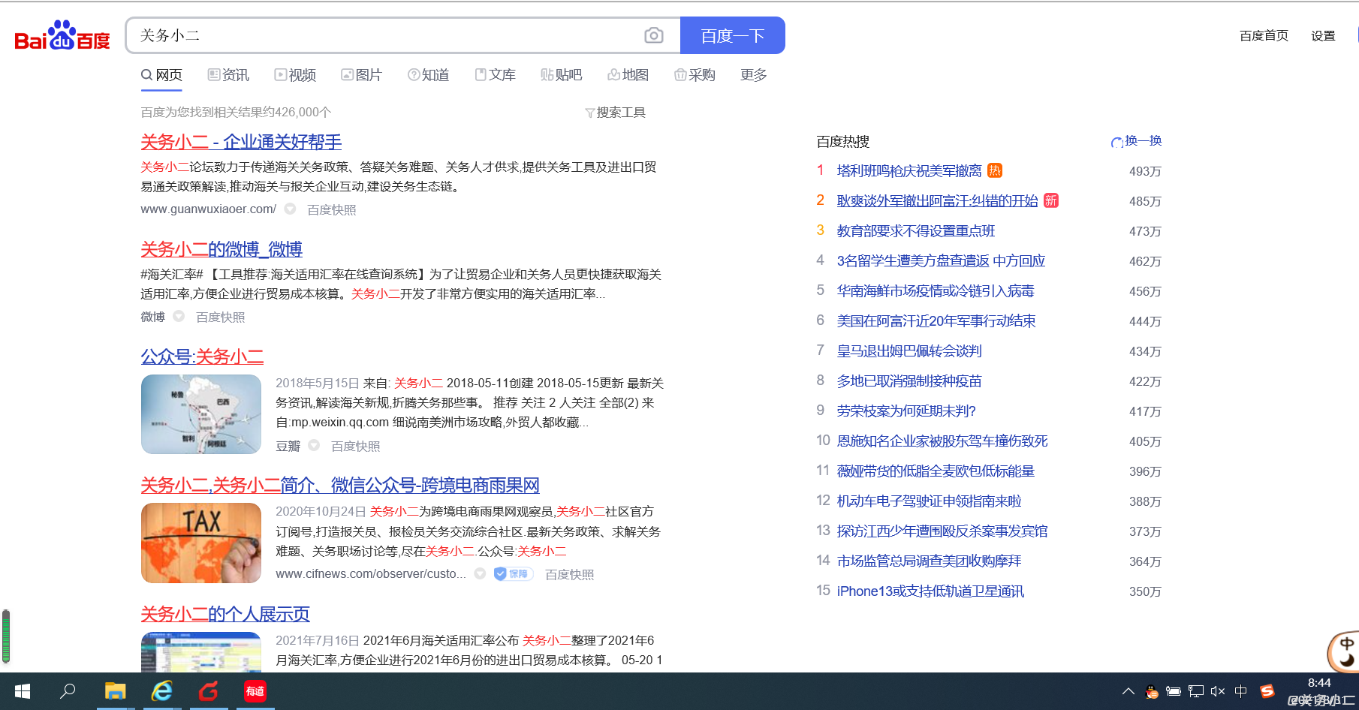
Task: Open 百度快照 for cifnews result
Action: (x=570, y=575)
